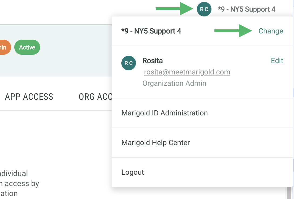The height and width of the screenshot is (199, 294).
Task: Open the account dropdown labeled *9 - NY5 Support 4 in header
Action: 246,9
